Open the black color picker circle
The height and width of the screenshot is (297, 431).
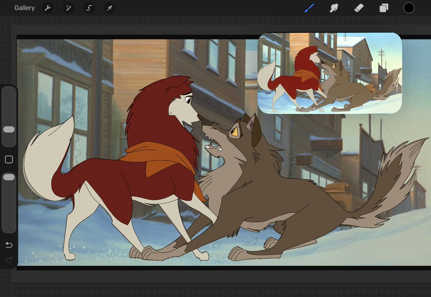pos(409,8)
